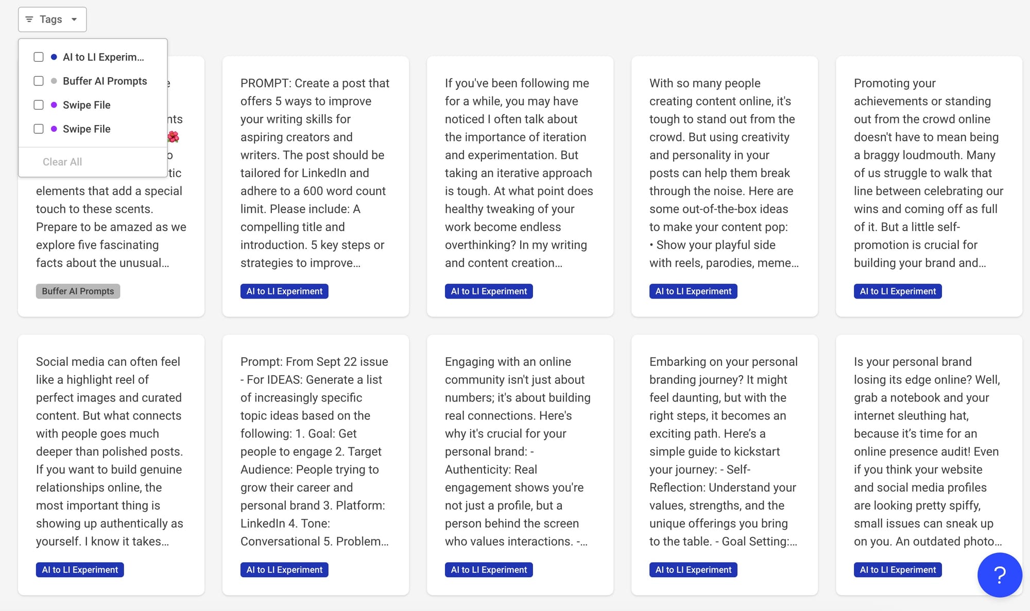Click the AI to LI Experiment badge on the online community card
Screen dimensions: 1030x611
click(488, 569)
